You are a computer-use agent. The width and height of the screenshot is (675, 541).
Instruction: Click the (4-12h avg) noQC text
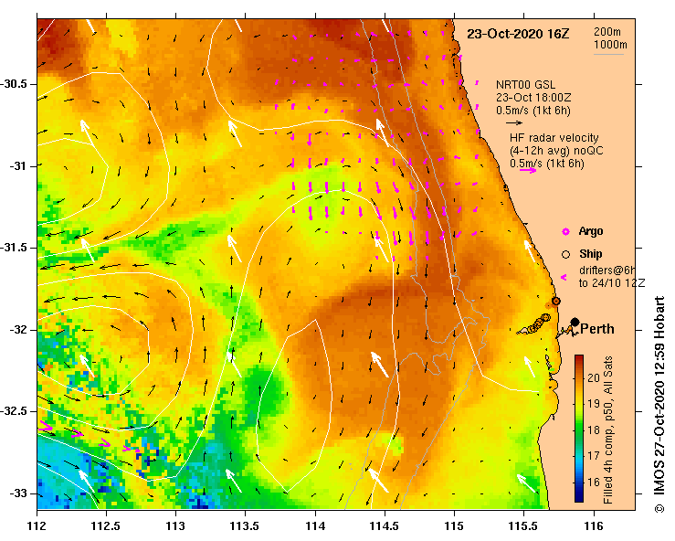pyautogui.click(x=556, y=151)
